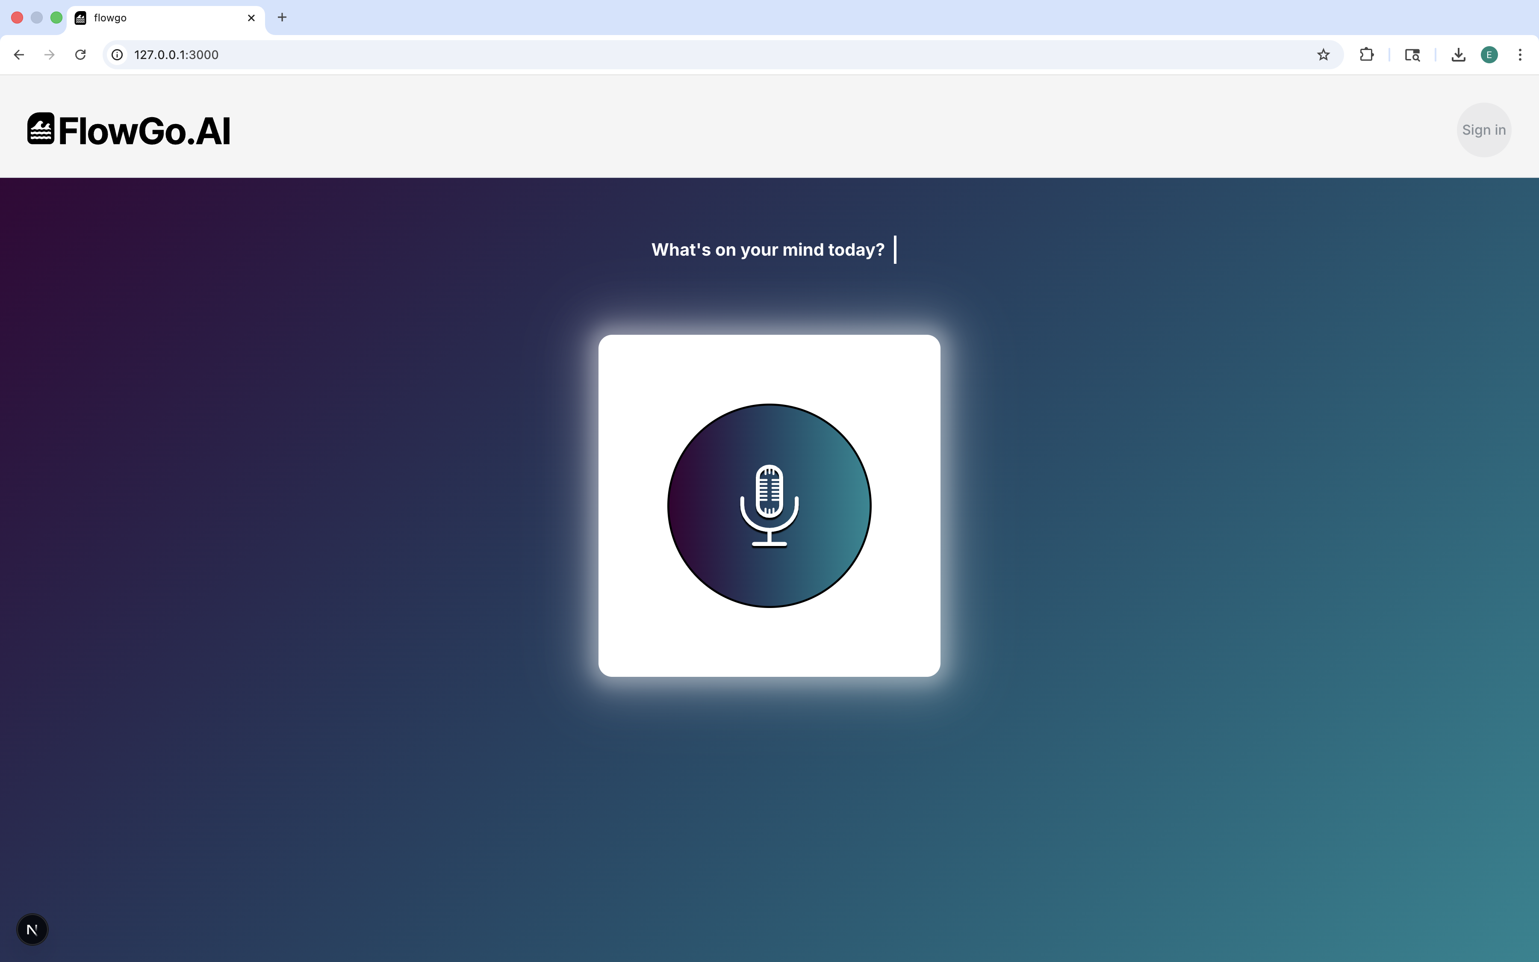Open the browser downloads icon
The width and height of the screenshot is (1539, 962).
click(x=1458, y=55)
